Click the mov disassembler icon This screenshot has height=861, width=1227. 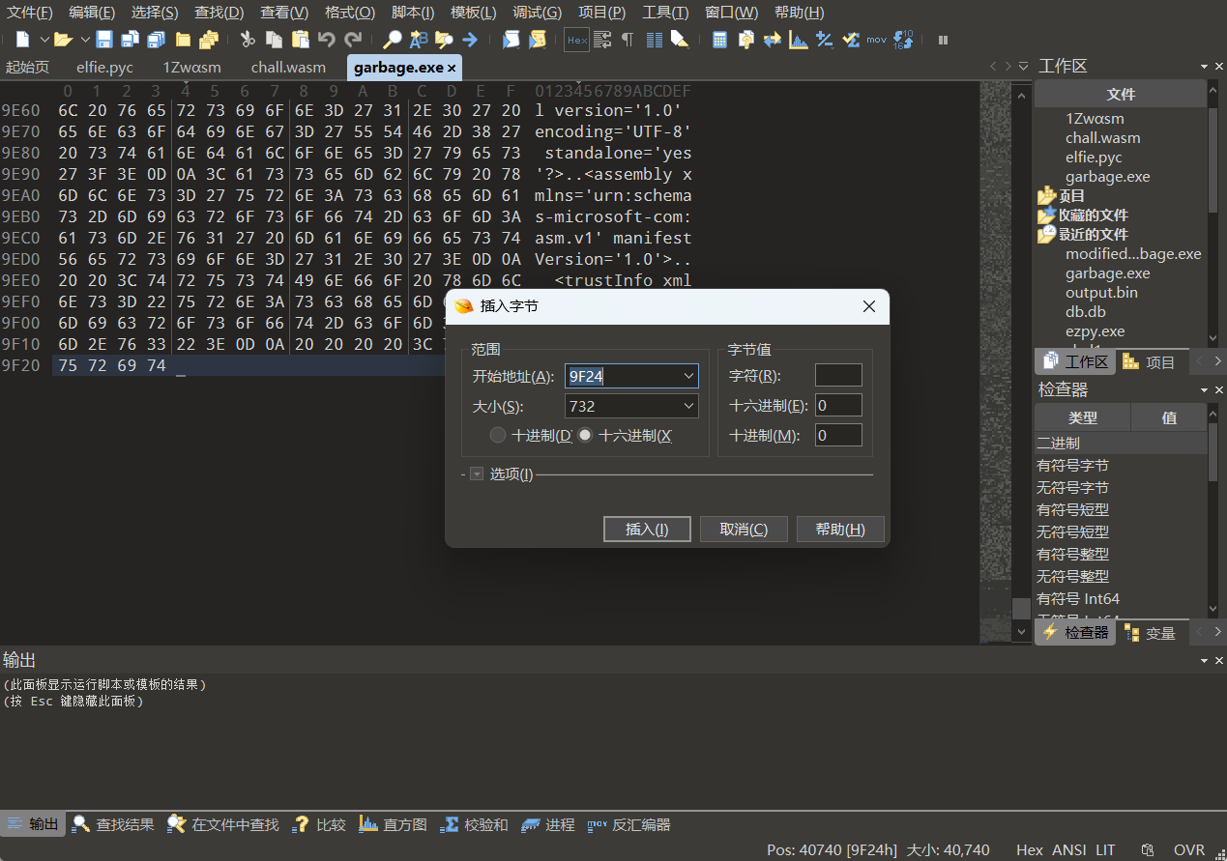point(876,40)
